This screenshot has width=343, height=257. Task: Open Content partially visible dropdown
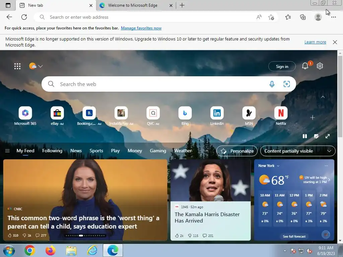tap(298, 151)
